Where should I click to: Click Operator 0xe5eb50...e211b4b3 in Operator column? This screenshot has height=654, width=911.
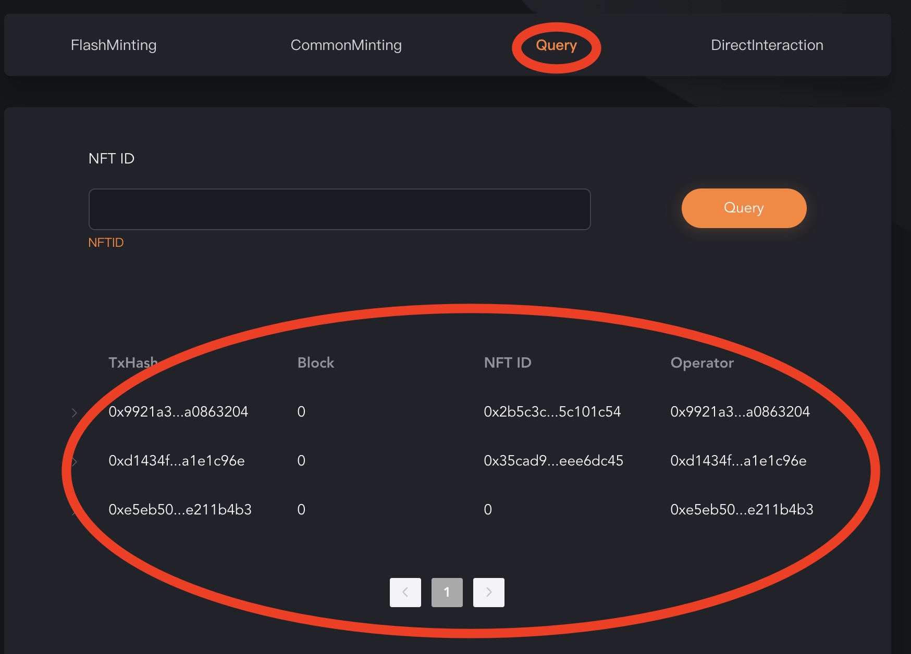click(x=742, y=510)
